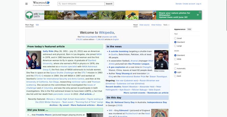Image resolution: width=227 pixels, height=117 pixels.
Task: Switch to the Talk tab
Action: pyautogui.click(x=37, y=25)
